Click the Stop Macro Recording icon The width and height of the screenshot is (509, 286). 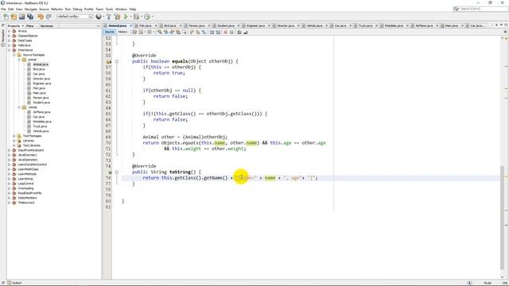pos(231,32)
